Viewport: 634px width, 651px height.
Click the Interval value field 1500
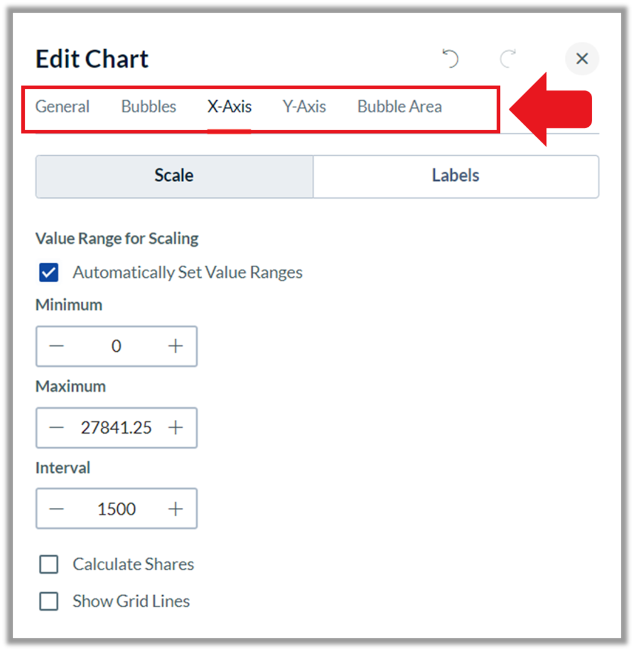click(117, 509)
